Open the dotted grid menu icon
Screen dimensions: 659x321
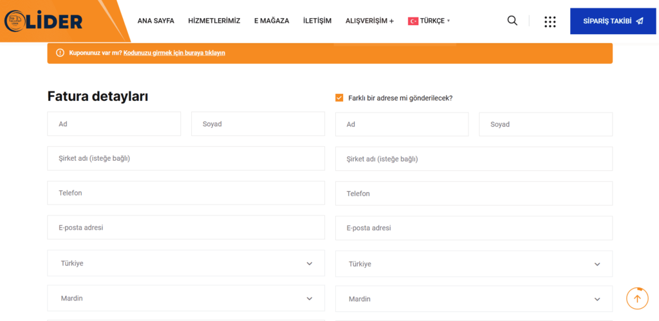point(550,22)
